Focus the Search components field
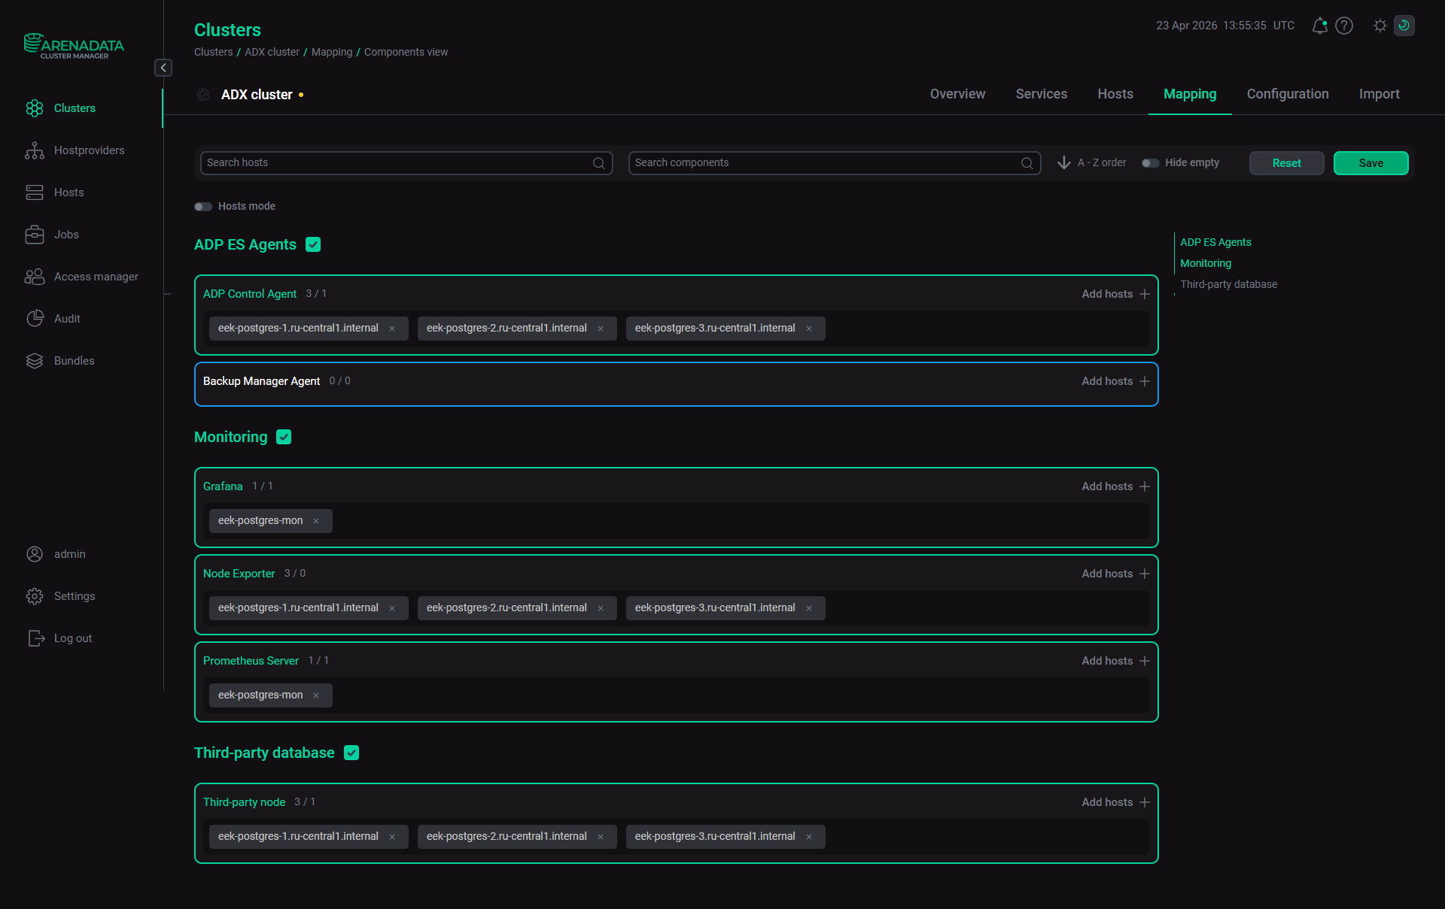1445x909 pixels. point(834,163)
